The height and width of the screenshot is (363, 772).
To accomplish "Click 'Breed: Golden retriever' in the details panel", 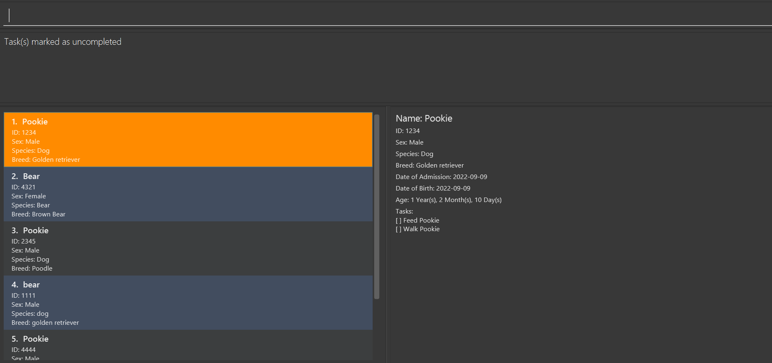I will point(429,165).
